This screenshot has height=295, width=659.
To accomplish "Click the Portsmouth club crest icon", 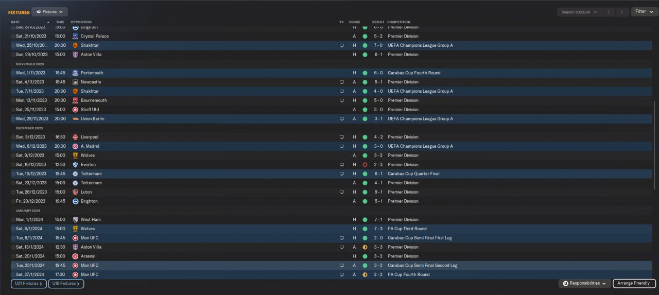I will pos(75,73).
